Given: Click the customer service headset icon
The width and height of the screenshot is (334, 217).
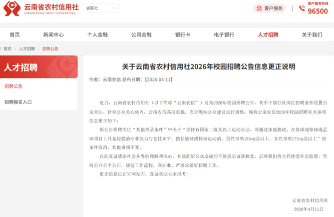Looking at the screenshot, I should [x=259, y=8].
